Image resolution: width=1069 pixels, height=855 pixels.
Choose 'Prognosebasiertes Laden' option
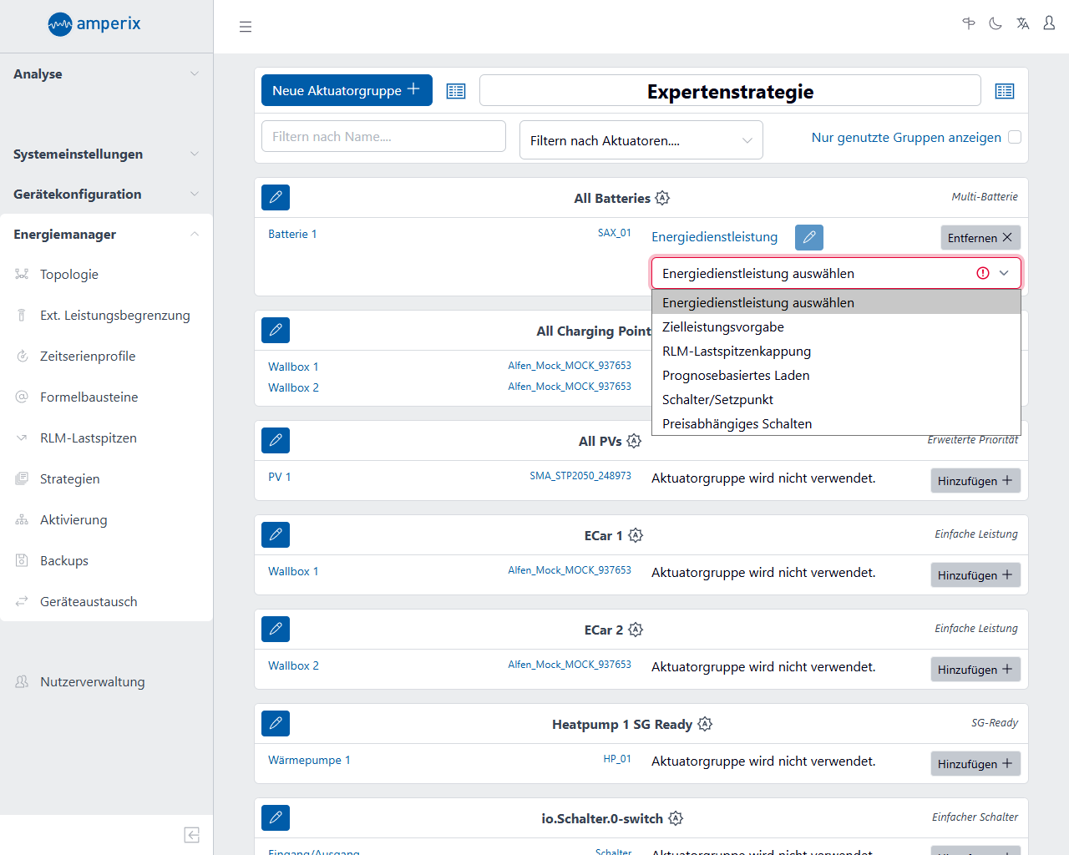point(735,376)
